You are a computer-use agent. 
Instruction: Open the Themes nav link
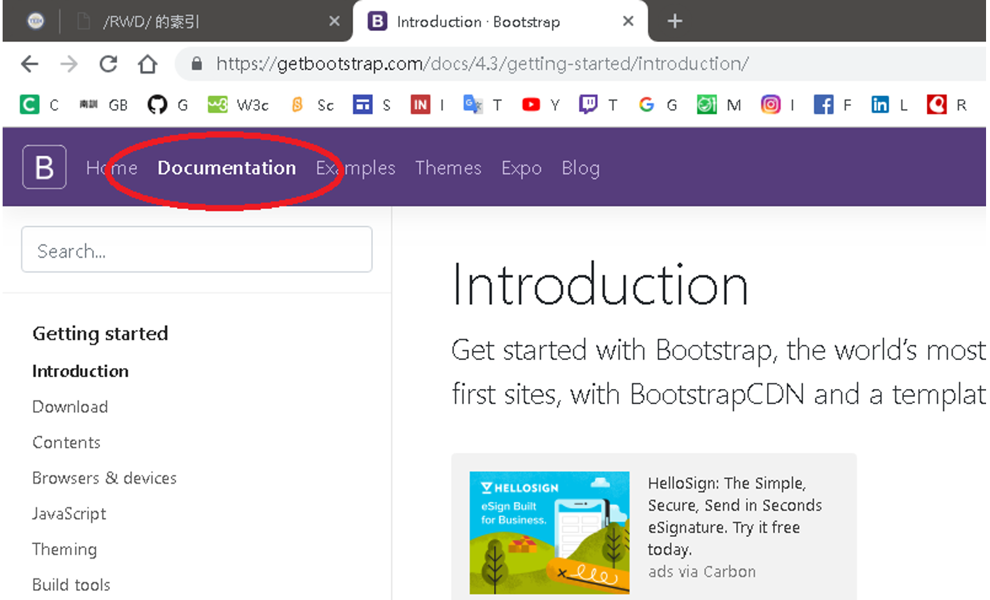448,168
